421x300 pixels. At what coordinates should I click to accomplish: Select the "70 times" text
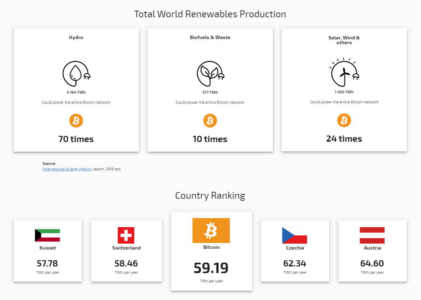tap(76, 139)
